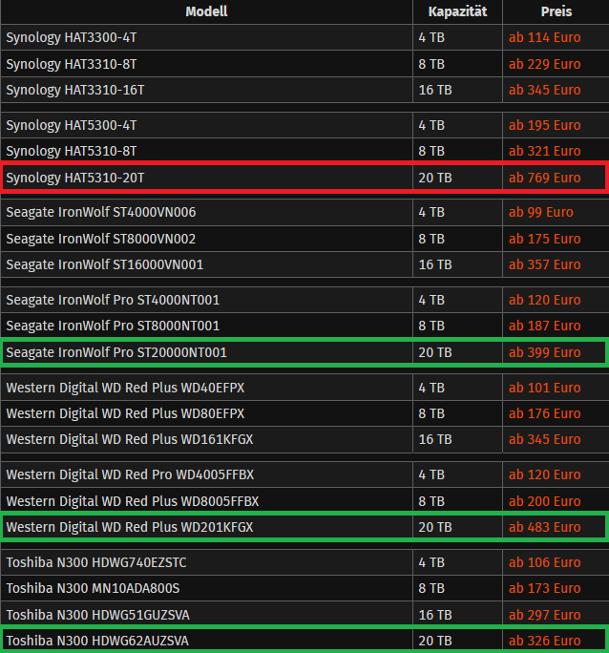The width and height of the screenshot is (609, 653).
Task: Click the Kapazität column header
Action: click(x=457, y=11)
